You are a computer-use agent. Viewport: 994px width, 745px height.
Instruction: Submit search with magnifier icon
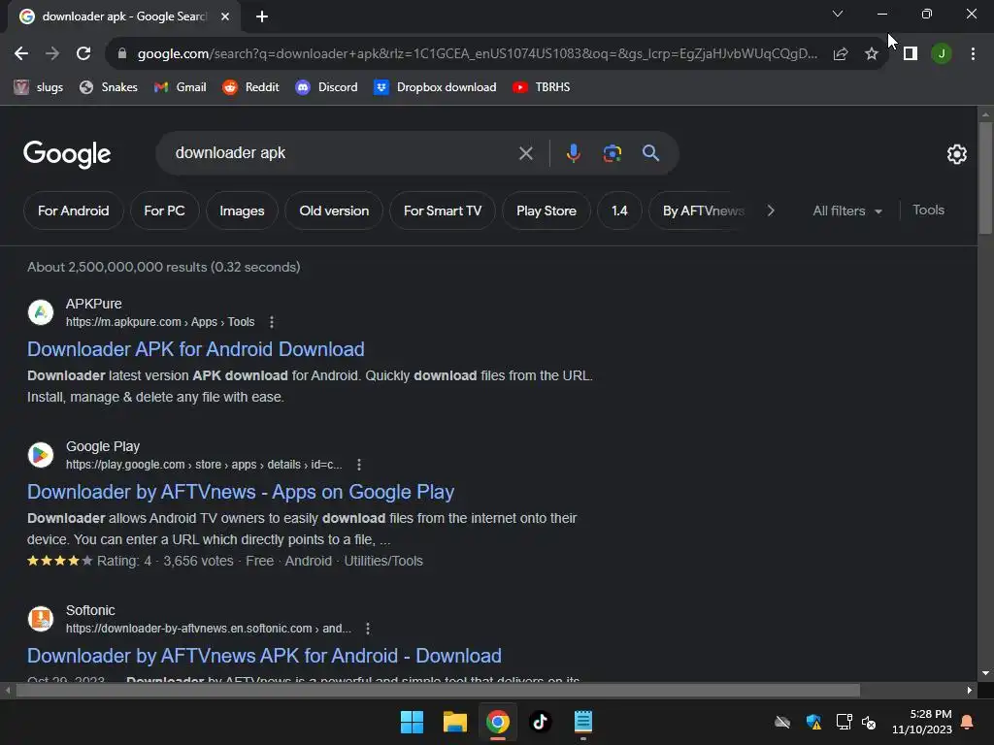pos(650,152)
